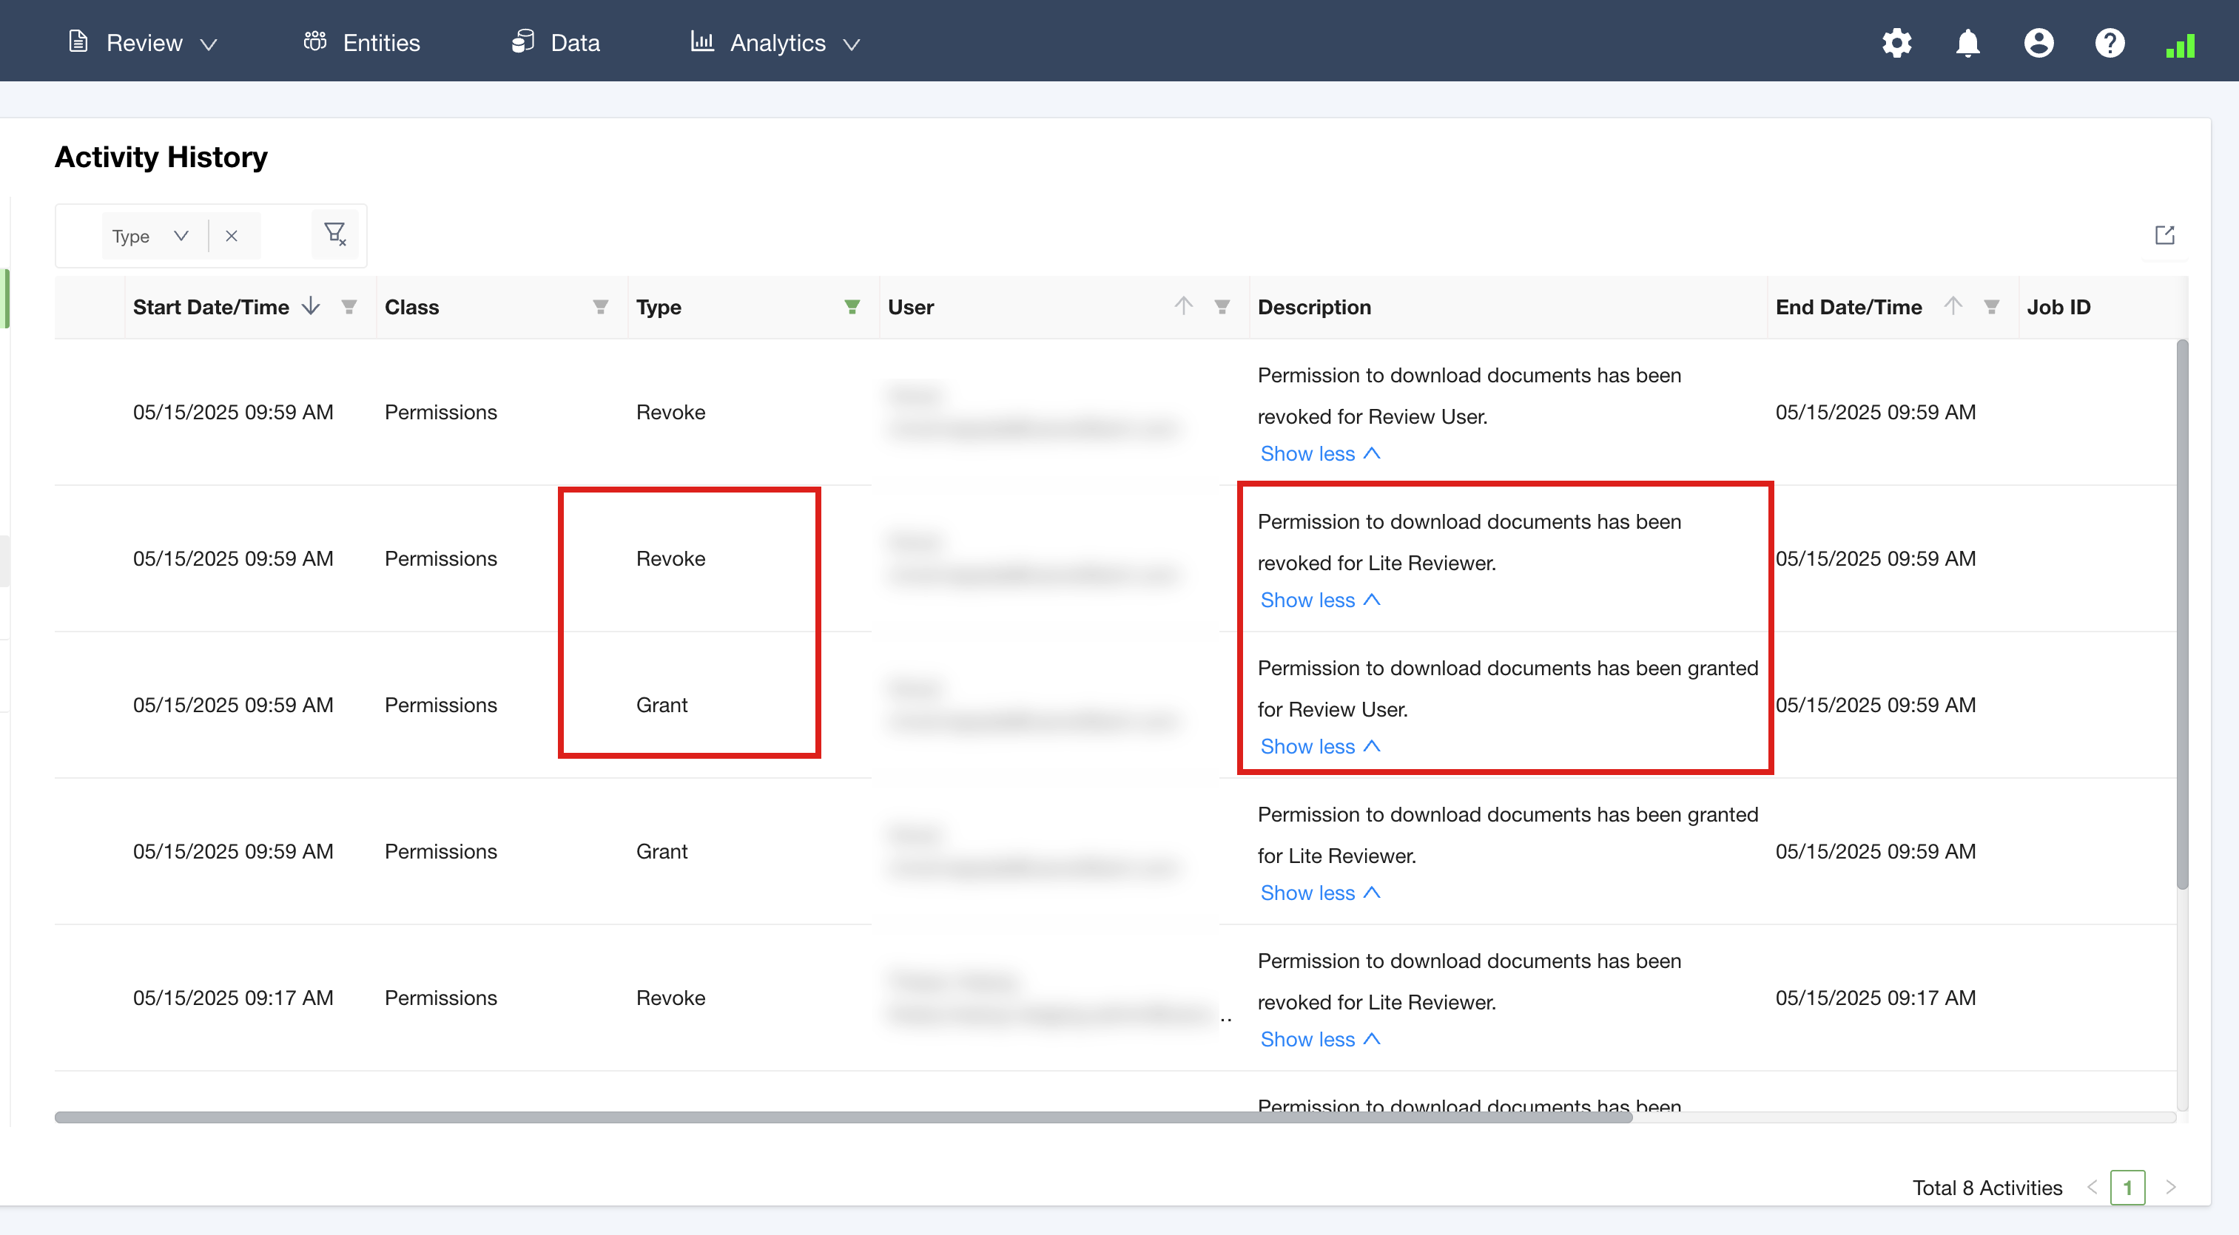2239x1235 pixels.
Task: Click the help question mark icon
Action: pos(2110,43)
